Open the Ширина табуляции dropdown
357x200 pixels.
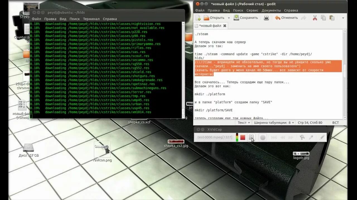coord(274,122)
